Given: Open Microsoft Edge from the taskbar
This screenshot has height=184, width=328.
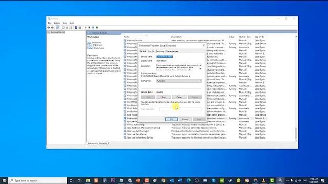Looking at the screenshot, I should tap(188, 180).
